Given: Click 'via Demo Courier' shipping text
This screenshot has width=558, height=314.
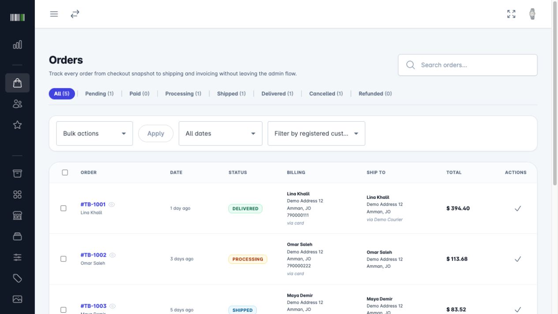Looking at the screenshot, I should coord(385,220).
